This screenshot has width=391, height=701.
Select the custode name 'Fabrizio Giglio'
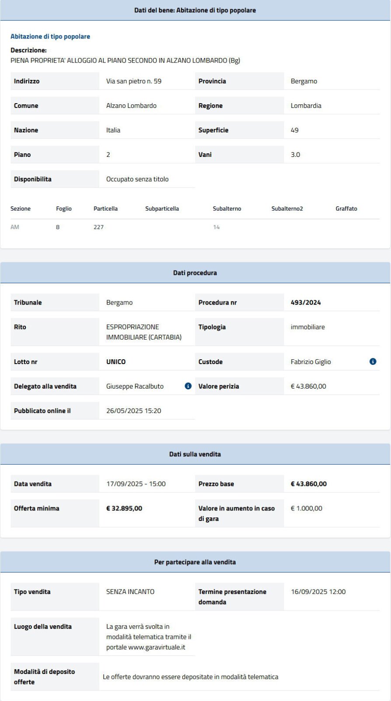pyautogui.click(x=311, y=362)
